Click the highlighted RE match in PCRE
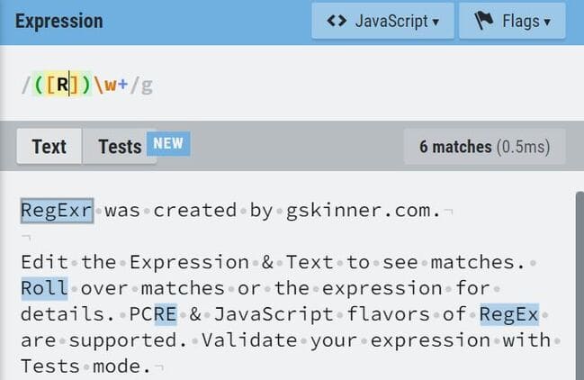The width and height of the screenshot is (584, 380). (x=166, y=314)
